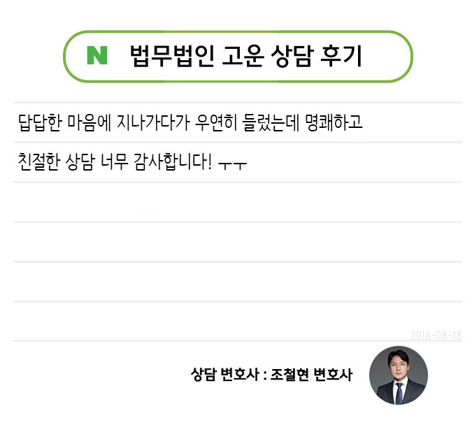Click the blank line just above the date
The width and height of the screenshot is (472, 425).
pyautogui.click(x=236, y=322)
